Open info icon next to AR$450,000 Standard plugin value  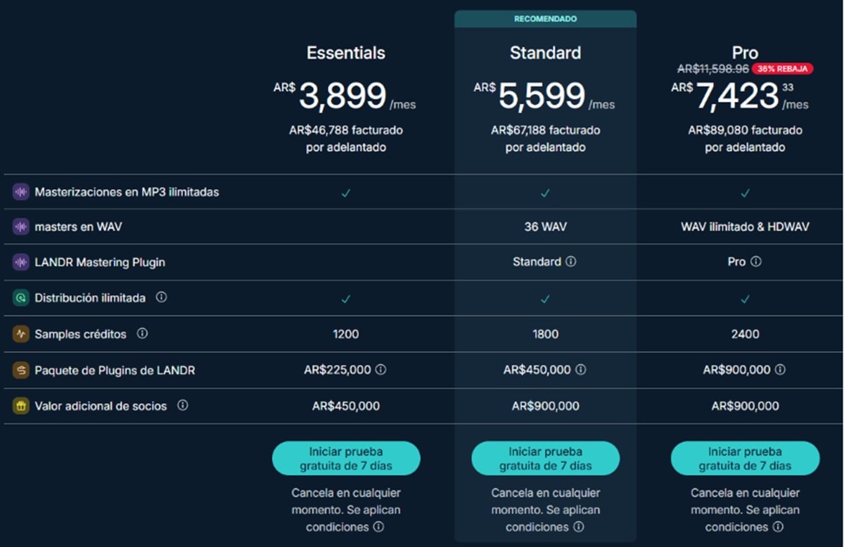pos(581,370)
